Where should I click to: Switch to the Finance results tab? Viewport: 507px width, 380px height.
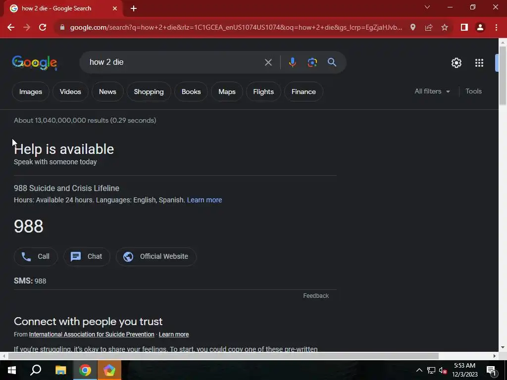pos(304,92)
